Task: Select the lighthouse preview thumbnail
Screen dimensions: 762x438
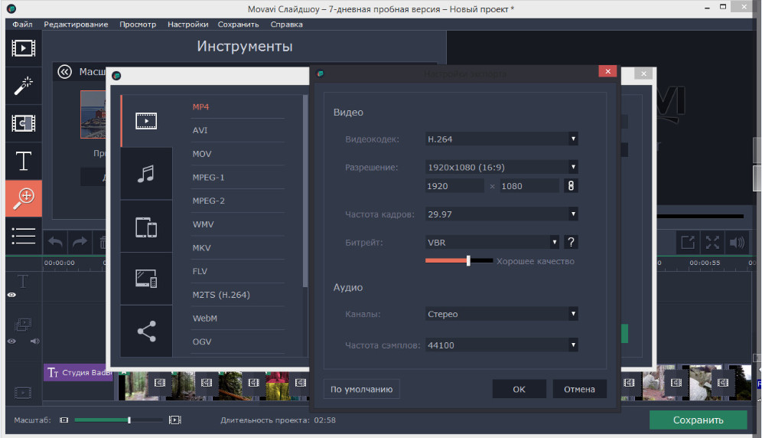Action: point(93,114)
